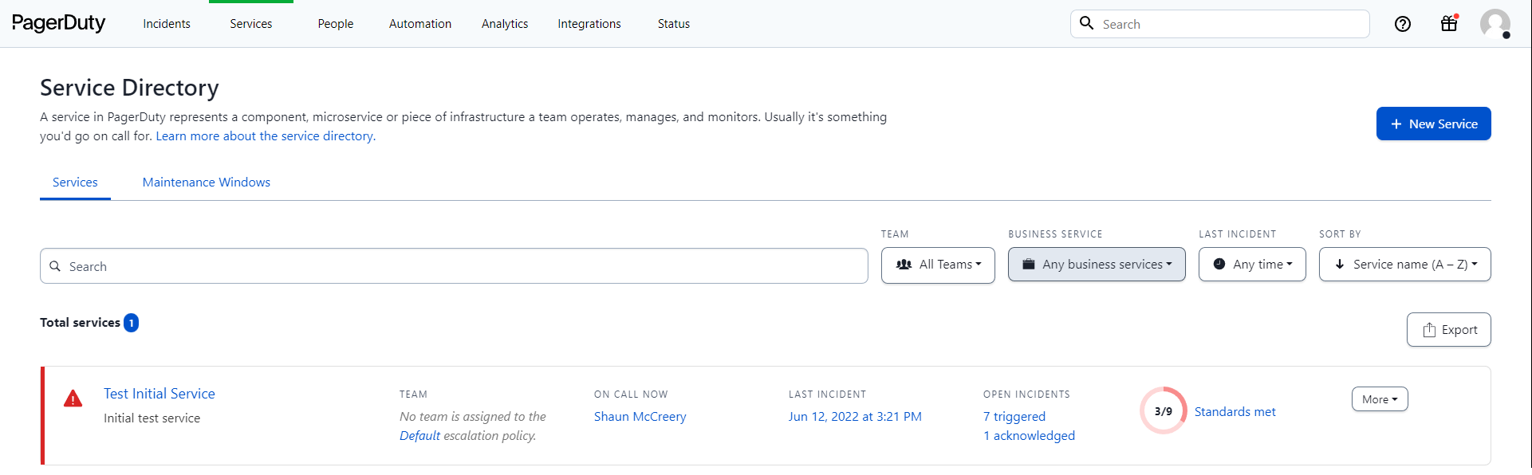Open the Analytics menu

click(x=505, y=24)
